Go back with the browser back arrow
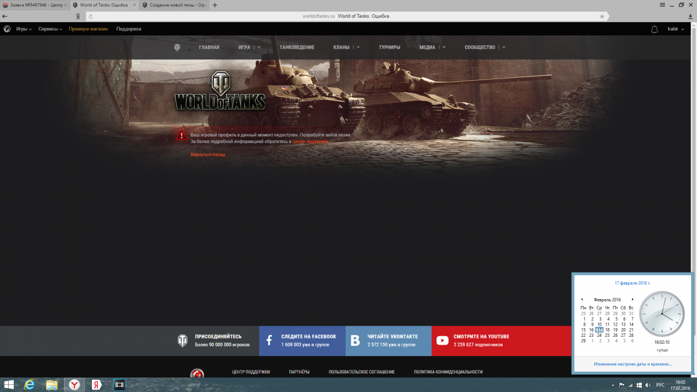 click(x=5, y=16)
